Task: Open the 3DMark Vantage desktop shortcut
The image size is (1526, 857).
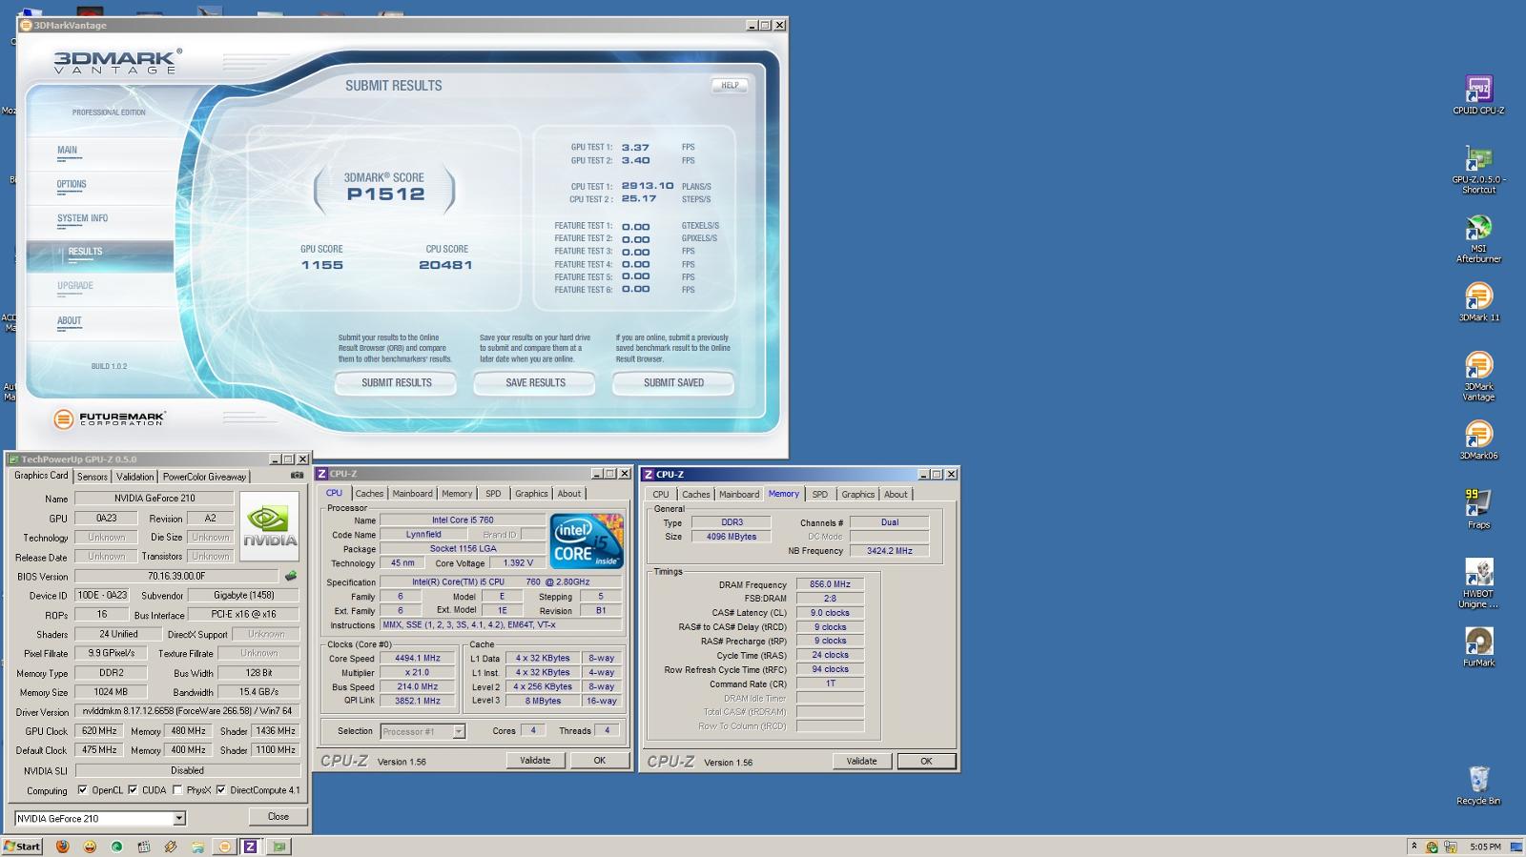Action: coord(1478,377)
